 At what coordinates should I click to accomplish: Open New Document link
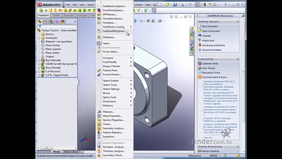pos(210,26)
